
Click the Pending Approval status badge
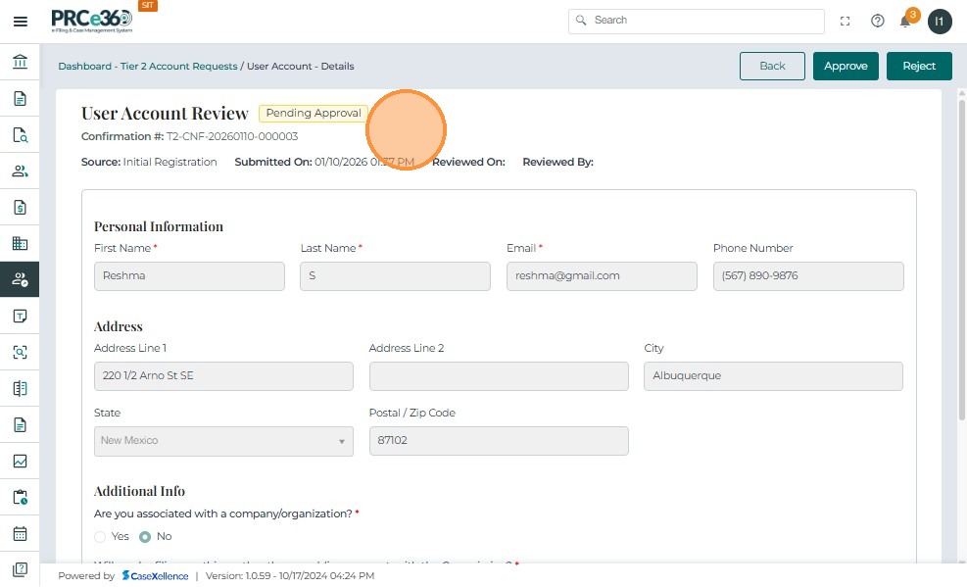click(x=314, y=114)
